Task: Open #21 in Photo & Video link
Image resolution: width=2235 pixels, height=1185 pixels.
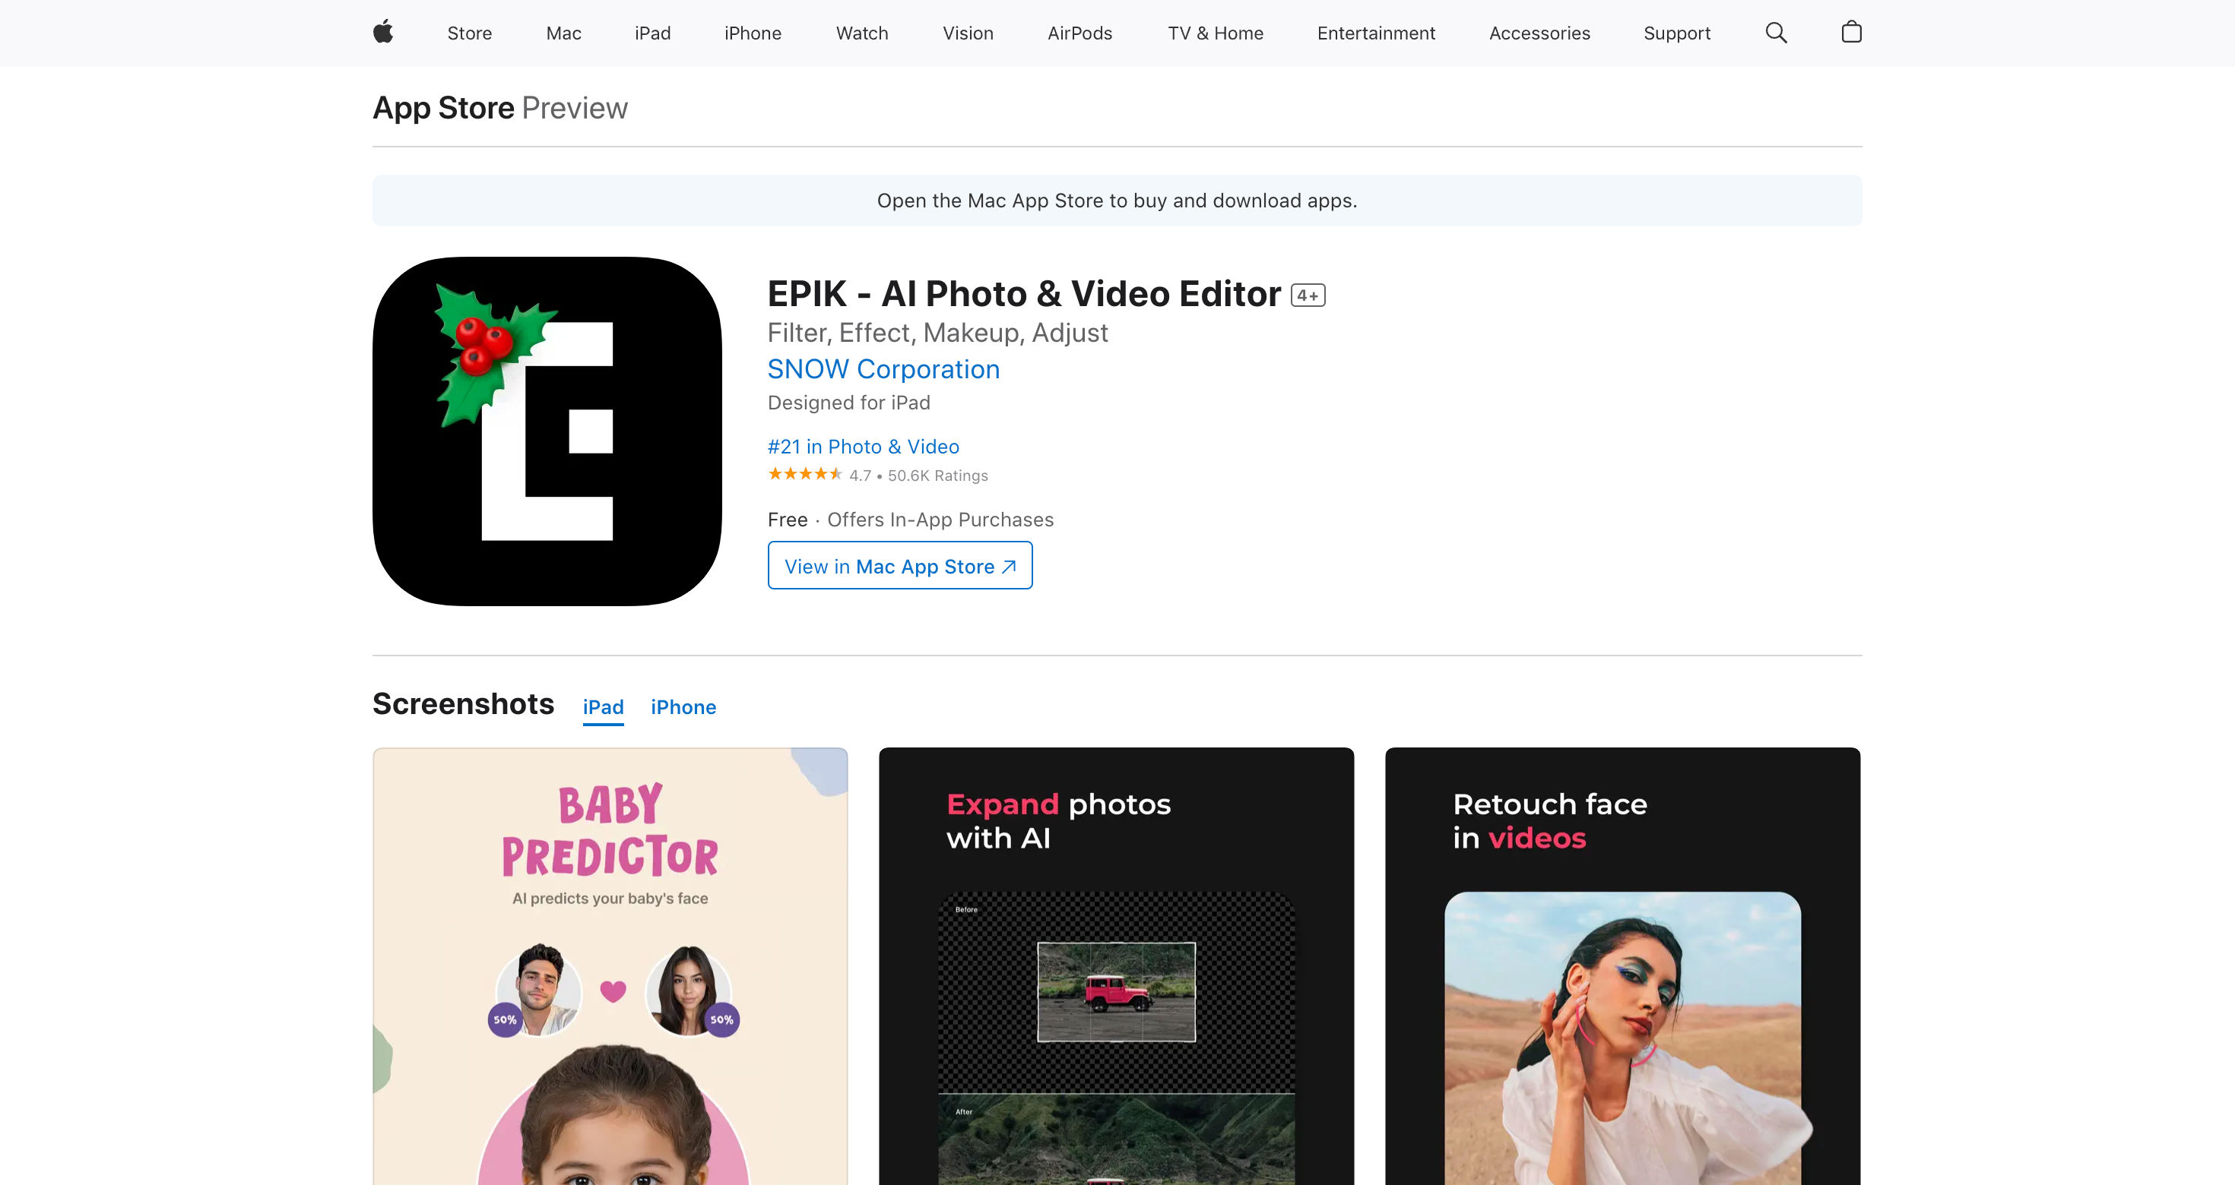Action: click(864, 447)
